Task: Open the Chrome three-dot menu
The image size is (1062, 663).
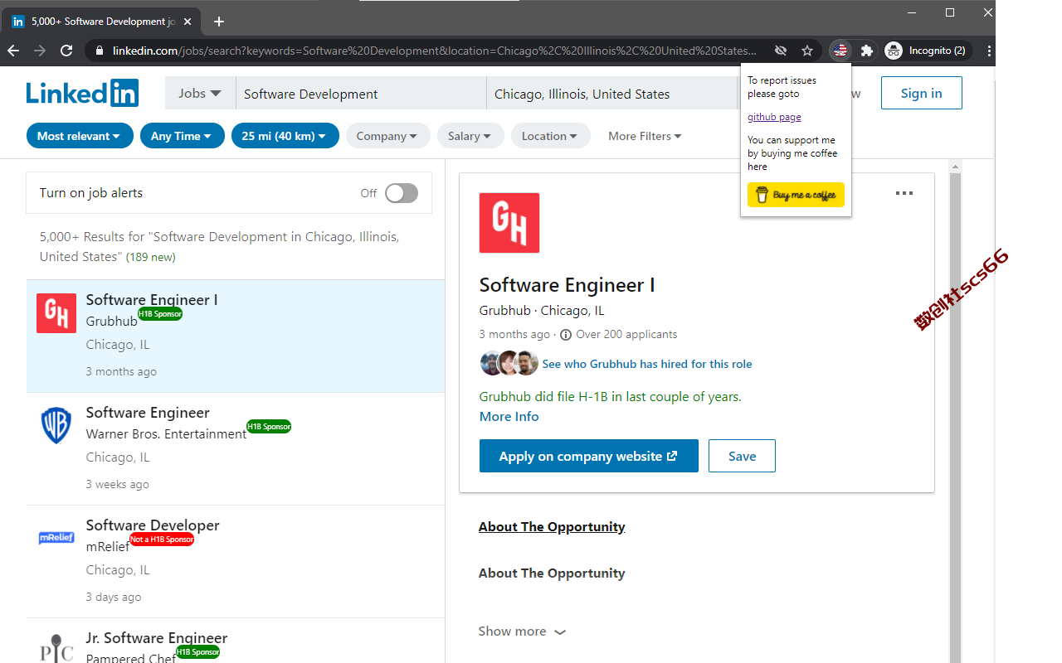Action: [x=989, y=51]
